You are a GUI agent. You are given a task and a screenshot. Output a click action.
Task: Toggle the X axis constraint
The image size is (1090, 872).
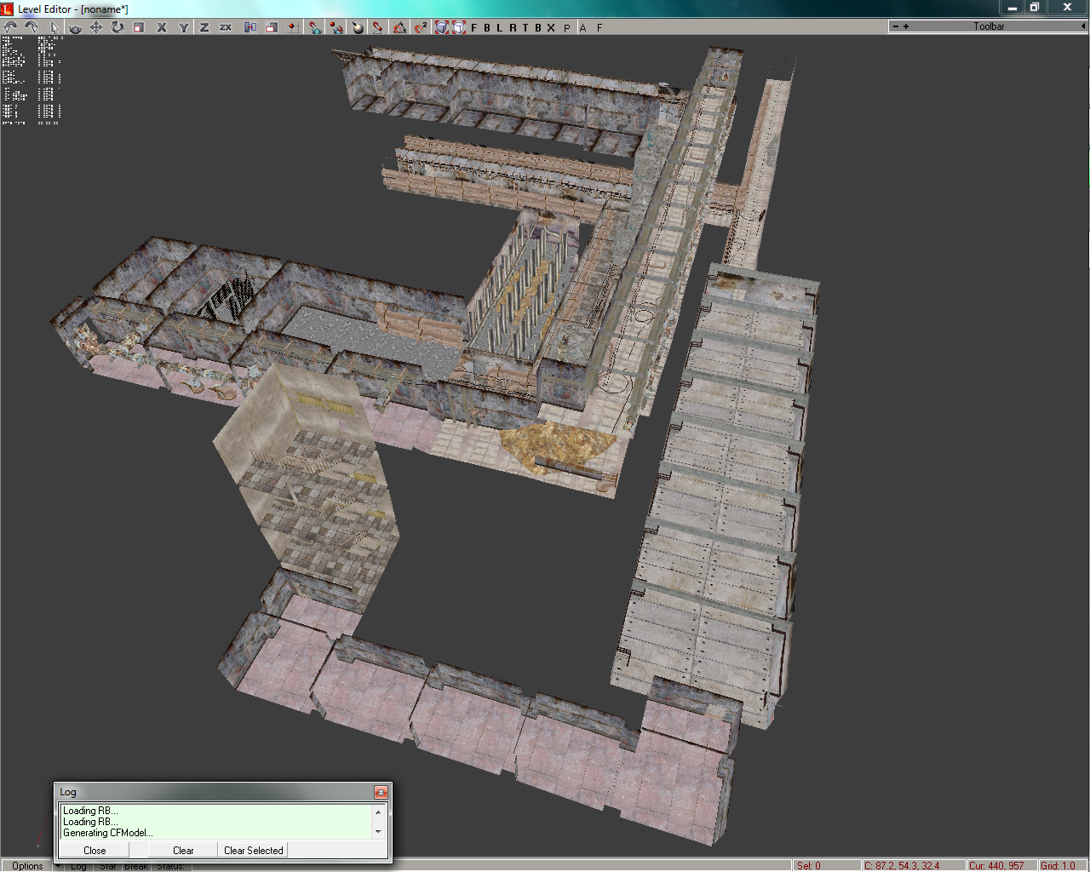tap(162, 27)
